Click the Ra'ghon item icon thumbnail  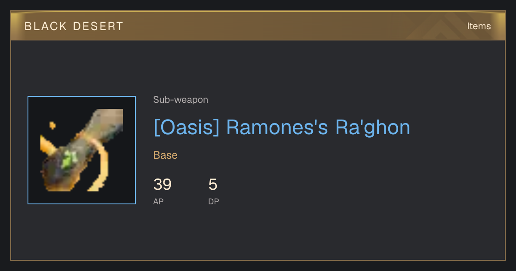pyautogui.click(x=82, y=150)
